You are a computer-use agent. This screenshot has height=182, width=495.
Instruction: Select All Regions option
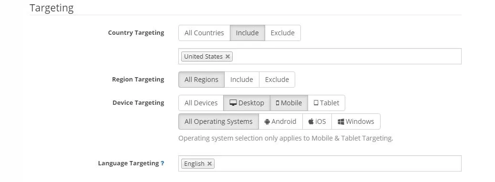coord(201,80)
